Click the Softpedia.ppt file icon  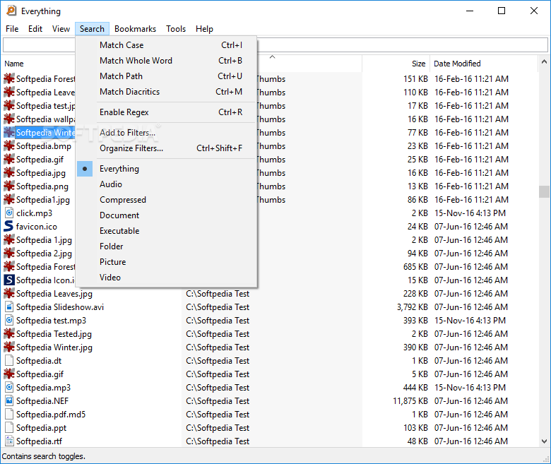pyautogui.click(x=9, y=427)
